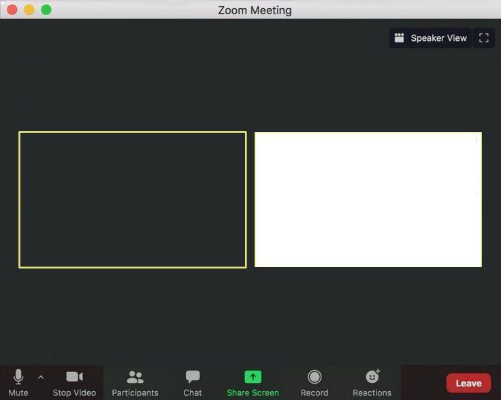Viewport: 501px width, 400px height.
Task: Enter full screen mode
Action: click(484, 38)
